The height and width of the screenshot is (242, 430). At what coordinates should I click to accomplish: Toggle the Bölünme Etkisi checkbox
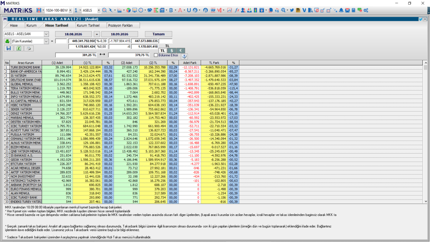point(156,55)
